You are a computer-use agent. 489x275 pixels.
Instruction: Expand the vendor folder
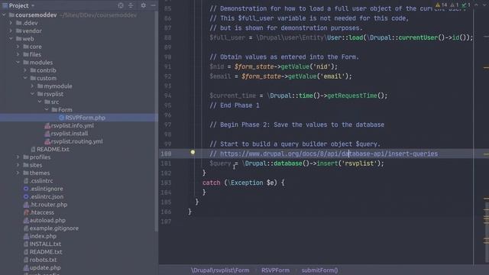pos(11,31)
